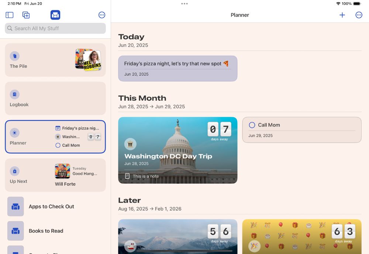Image resolution: width=369 pixels, height=254 pixels.
Task: Click 'Good Hang...' title in Up Next card
Action: tap(85, 174)
